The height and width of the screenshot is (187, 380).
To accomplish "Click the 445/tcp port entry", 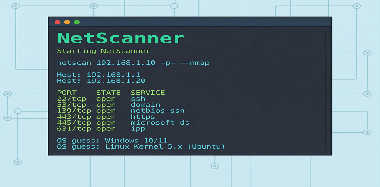I will pyautogui.click(x=74, y=123).
